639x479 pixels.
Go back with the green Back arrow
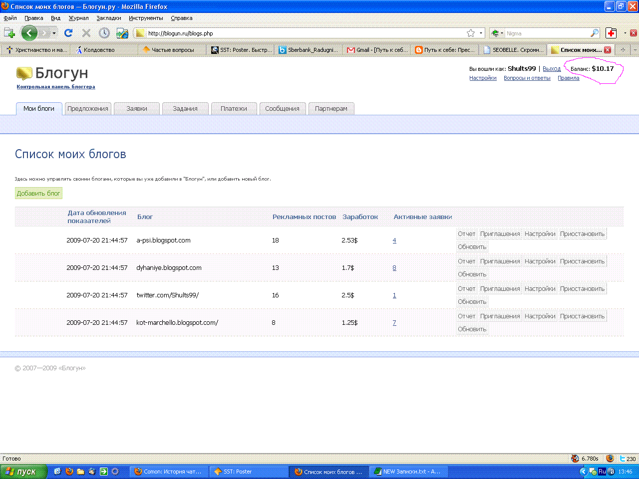29,33
